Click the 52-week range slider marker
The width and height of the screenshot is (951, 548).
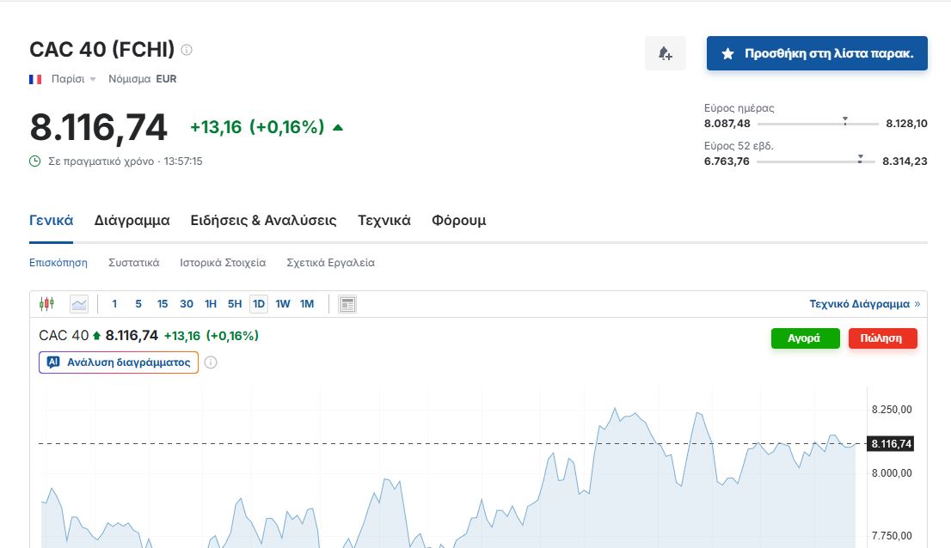click(x=860, y=158)
